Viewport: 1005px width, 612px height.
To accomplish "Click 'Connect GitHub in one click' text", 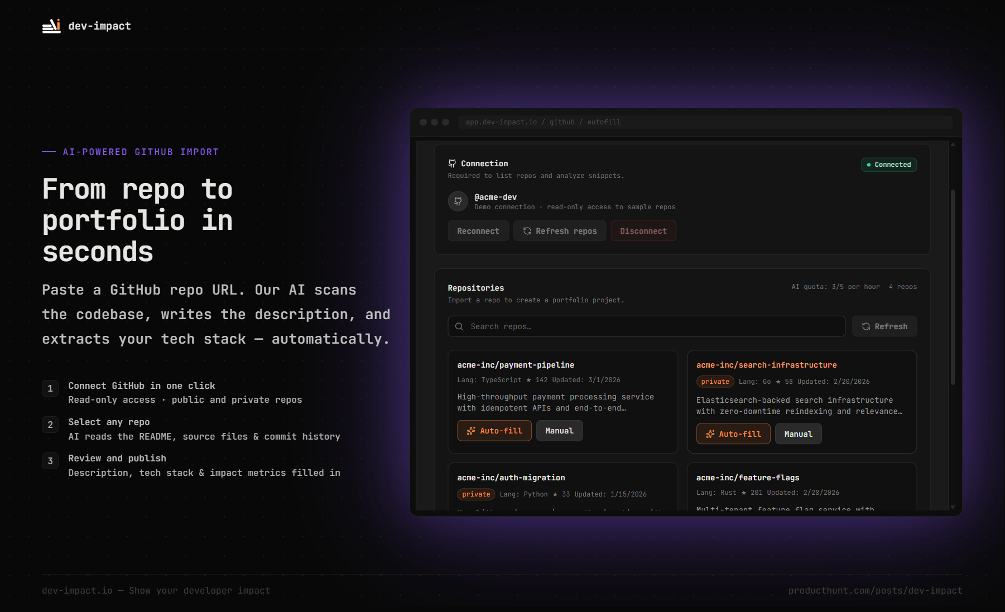I will (x=142, y=385).
